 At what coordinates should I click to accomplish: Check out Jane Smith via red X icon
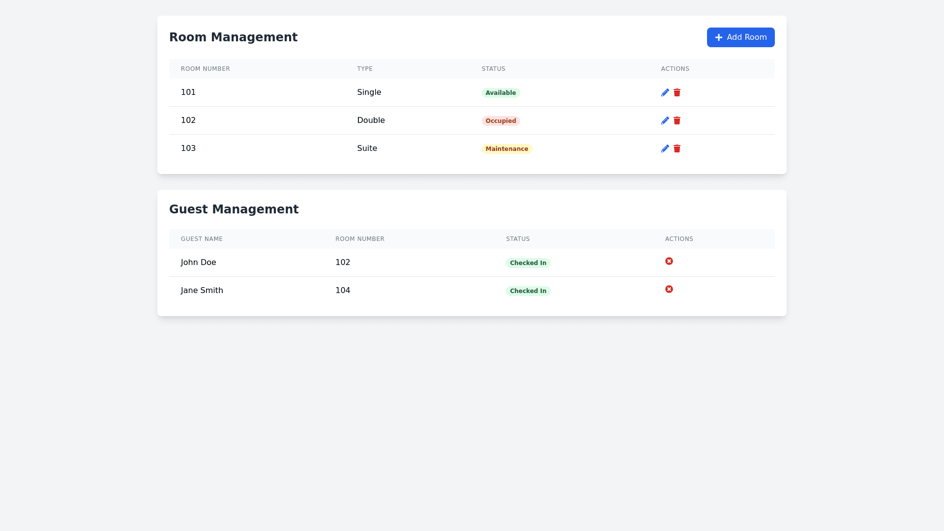pos(669,289)
